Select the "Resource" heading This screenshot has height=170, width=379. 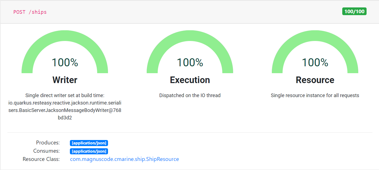[315, 80]
